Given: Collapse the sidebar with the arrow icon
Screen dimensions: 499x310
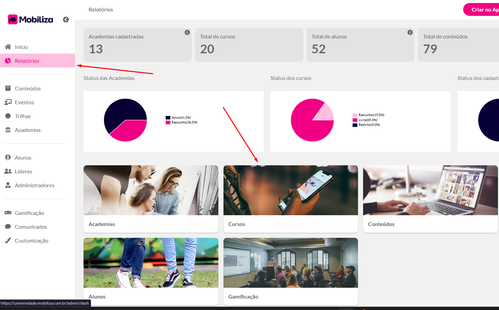Looking at the screenshot, I should coord(66,20).
